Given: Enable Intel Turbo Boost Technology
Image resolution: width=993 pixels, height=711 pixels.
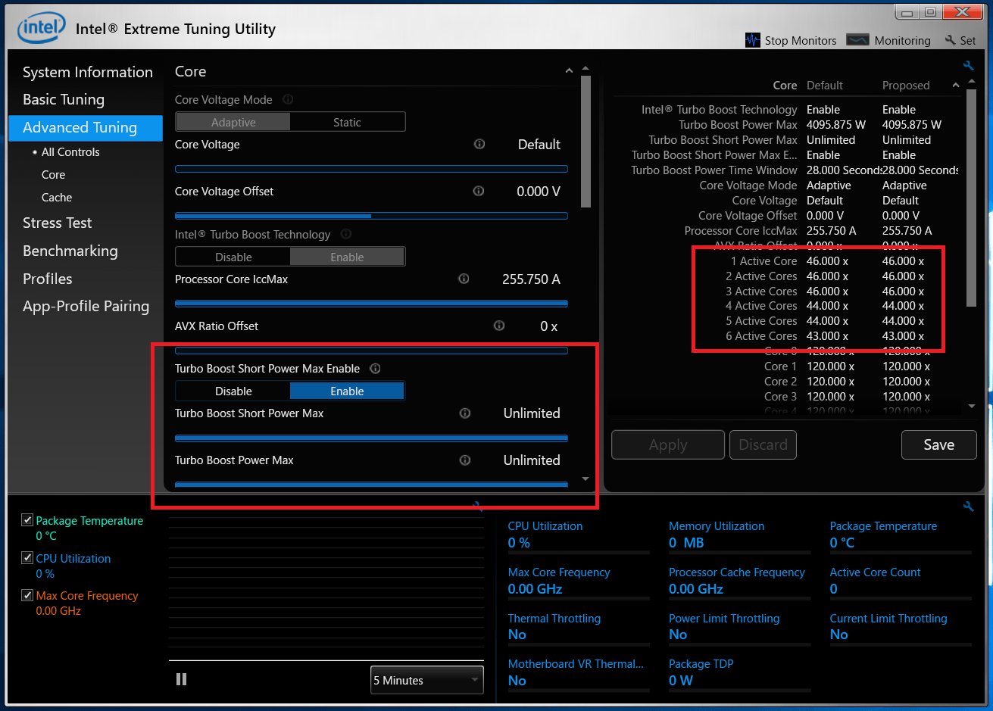Looking at the screenshot, I should (347, 257).
